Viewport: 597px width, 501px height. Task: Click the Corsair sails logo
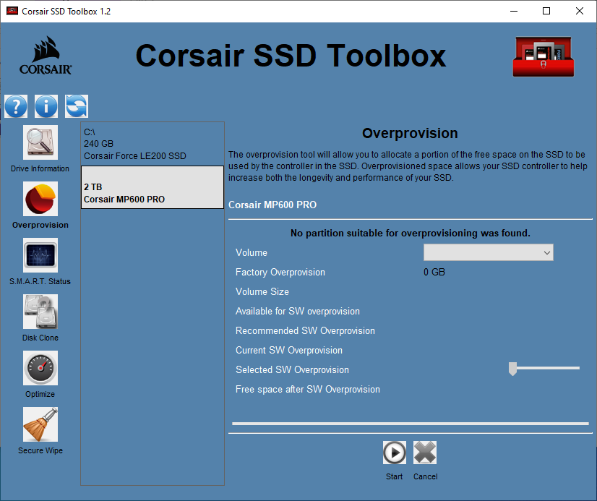click(44, 55)
